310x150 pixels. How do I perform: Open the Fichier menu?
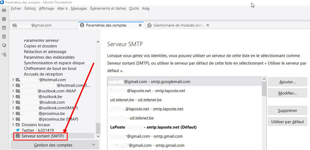(16, 9)
